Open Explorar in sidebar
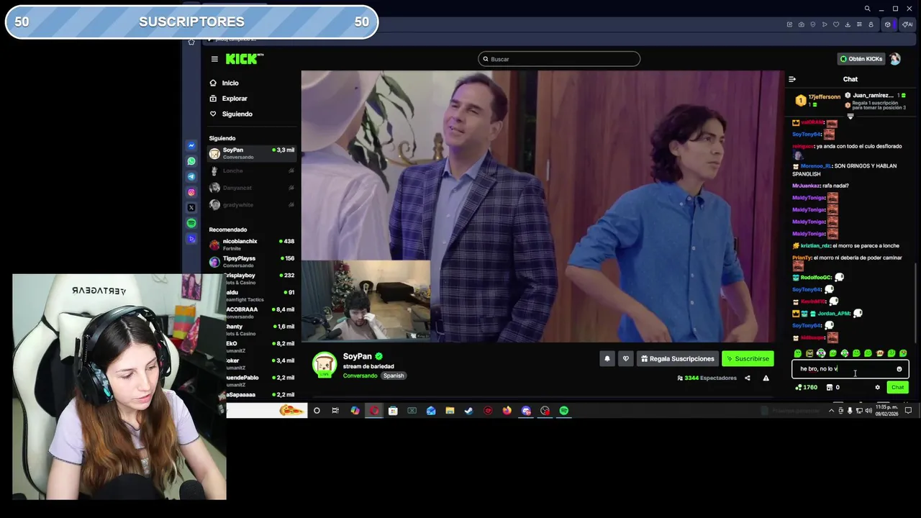The height and width of the screenshot is (518, 921). (x=235, y=99)
